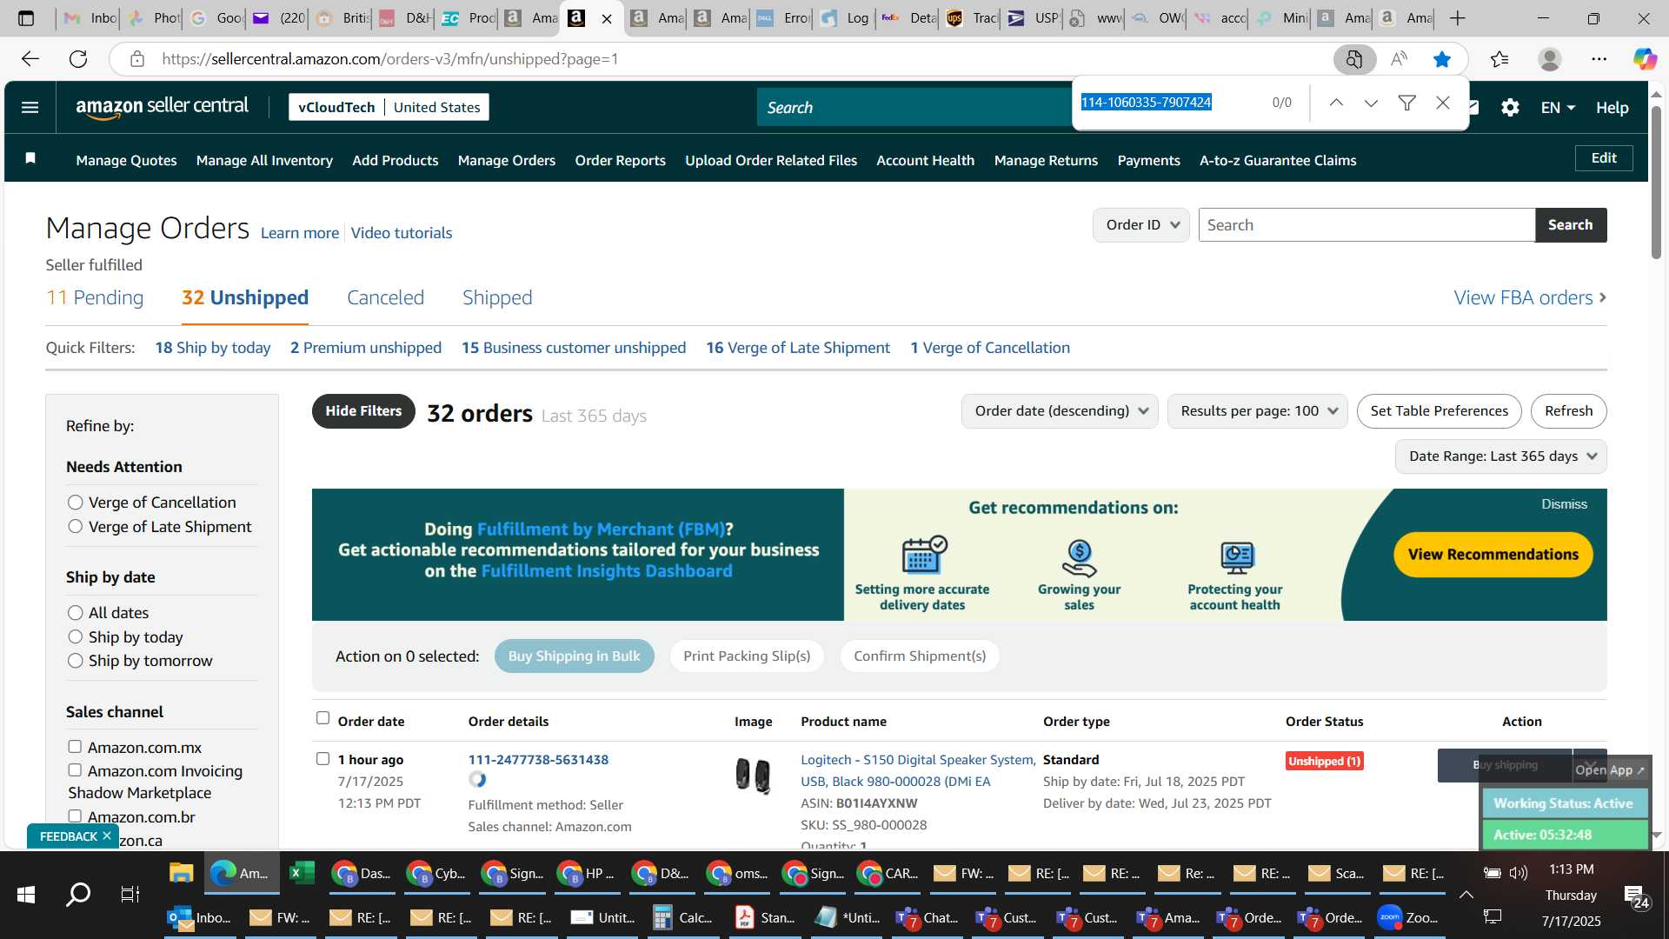1669x939 pixels.
Task: Open the EN language dropdown
Action: pos(1558,108)
